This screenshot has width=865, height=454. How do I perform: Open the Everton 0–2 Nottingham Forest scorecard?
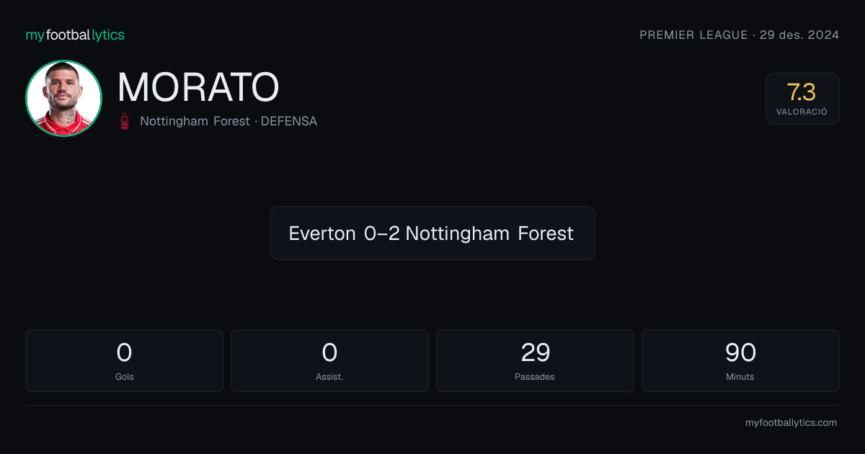pyautogui.click(x=432, y=233)
